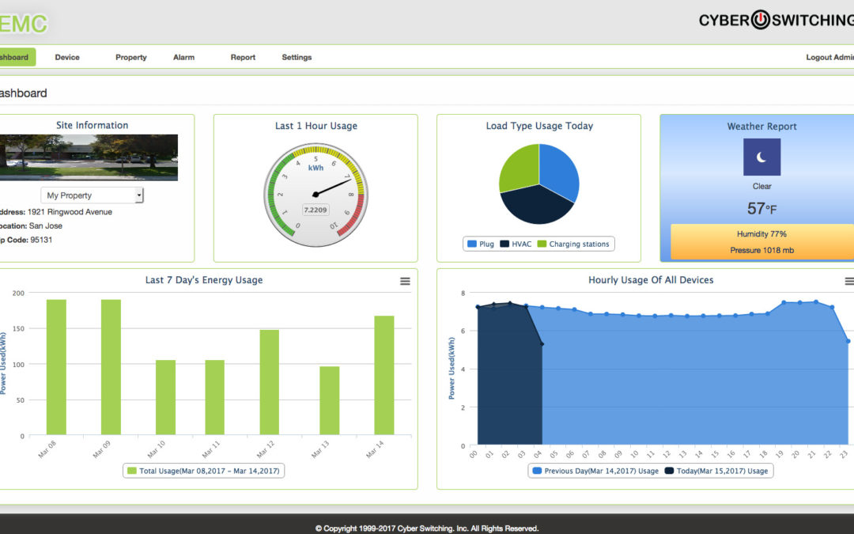Click the Humidity 77% text

(761, 233)
